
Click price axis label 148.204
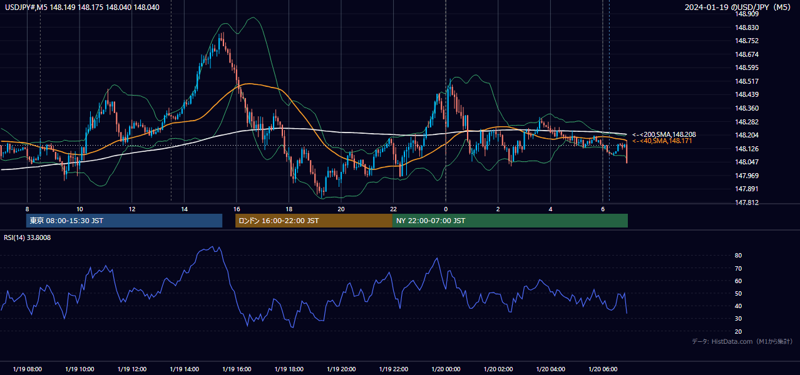click(747, 135)
